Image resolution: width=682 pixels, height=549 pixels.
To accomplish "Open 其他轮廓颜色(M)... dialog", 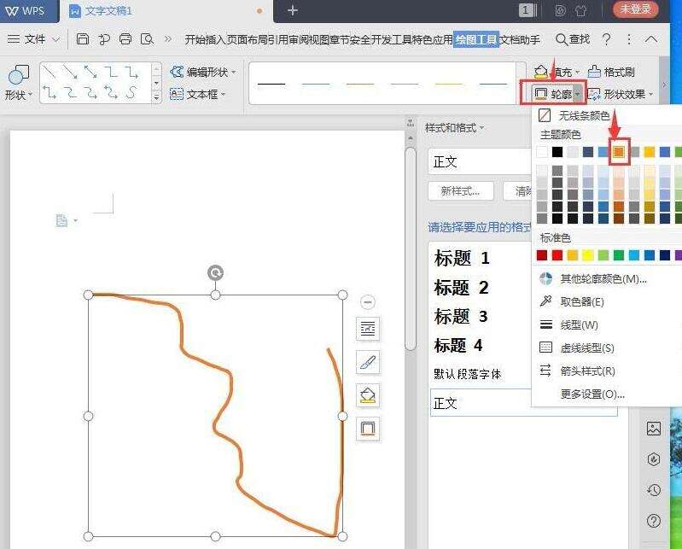I will [593, 279].
